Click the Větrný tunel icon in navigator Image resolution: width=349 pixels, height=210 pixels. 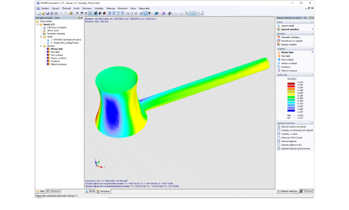(x=44, y=30)
